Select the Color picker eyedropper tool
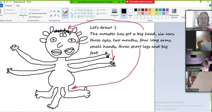212x112 pixels. click(55, 16)
